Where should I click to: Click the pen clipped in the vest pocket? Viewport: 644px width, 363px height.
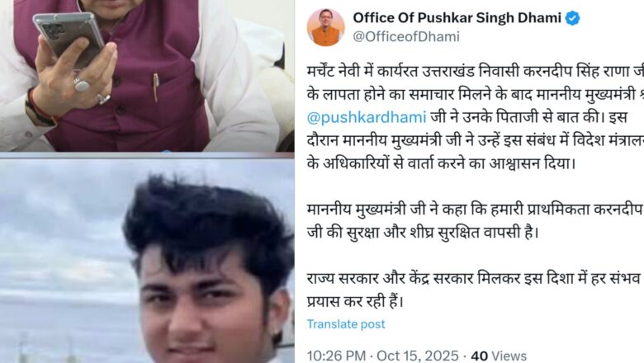pos(156,87)
